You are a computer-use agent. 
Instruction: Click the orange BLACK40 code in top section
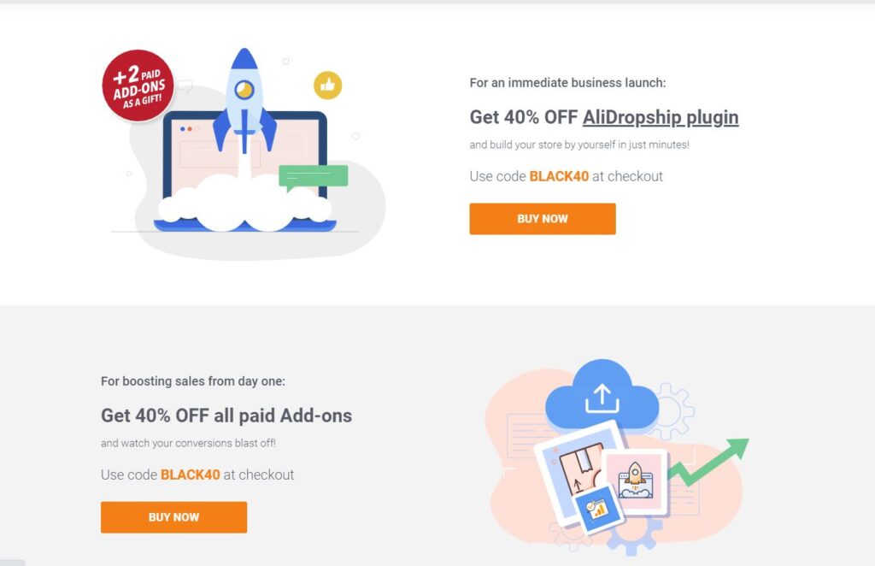point(559,176)
